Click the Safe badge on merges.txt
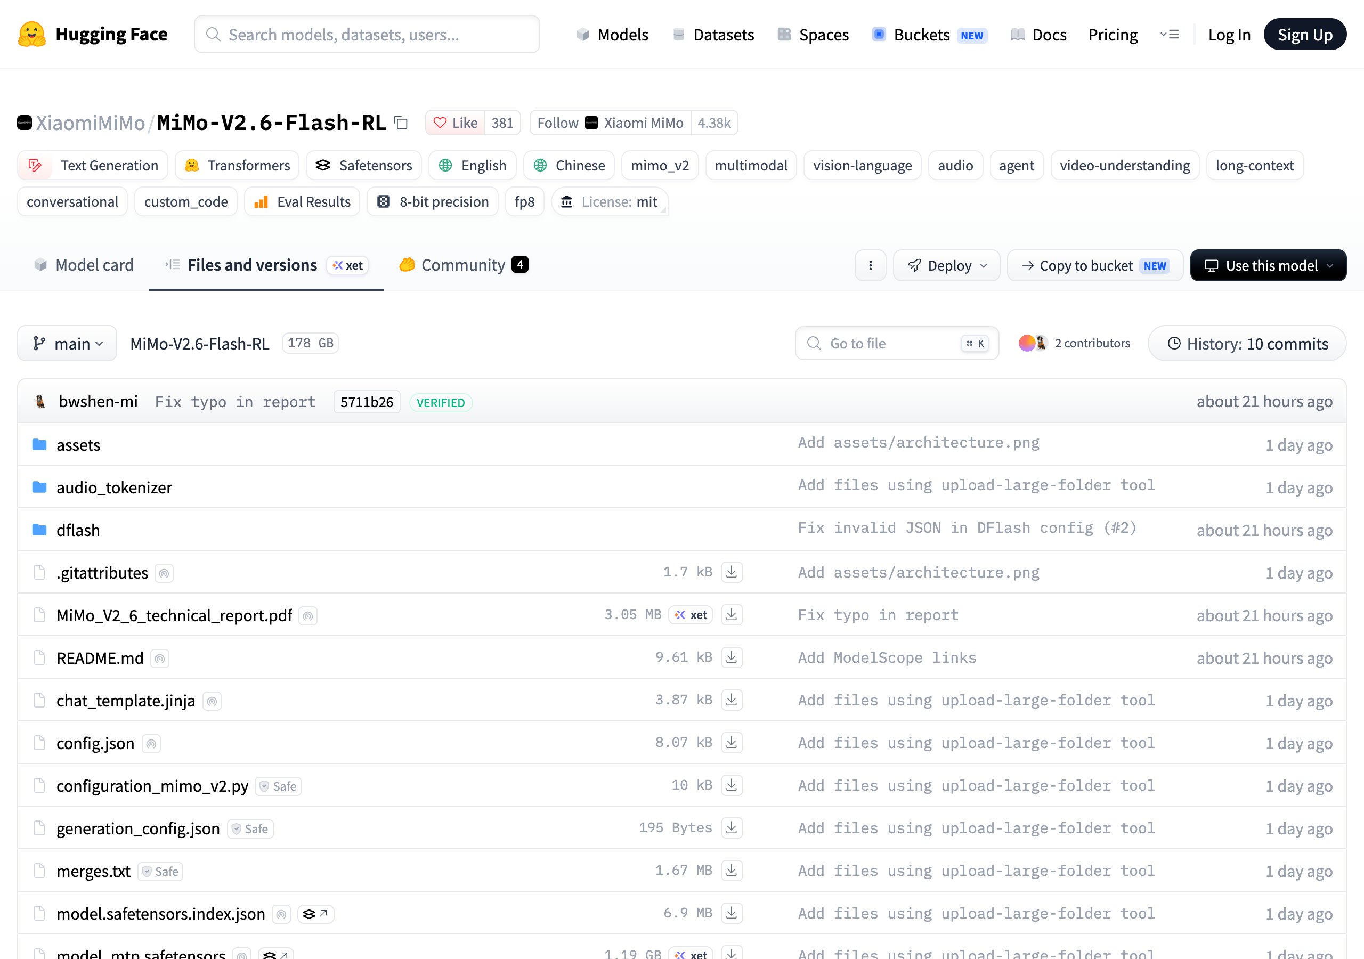This screenshot has height=959, width=1364. pyautogui.click(x=160, y=872)
